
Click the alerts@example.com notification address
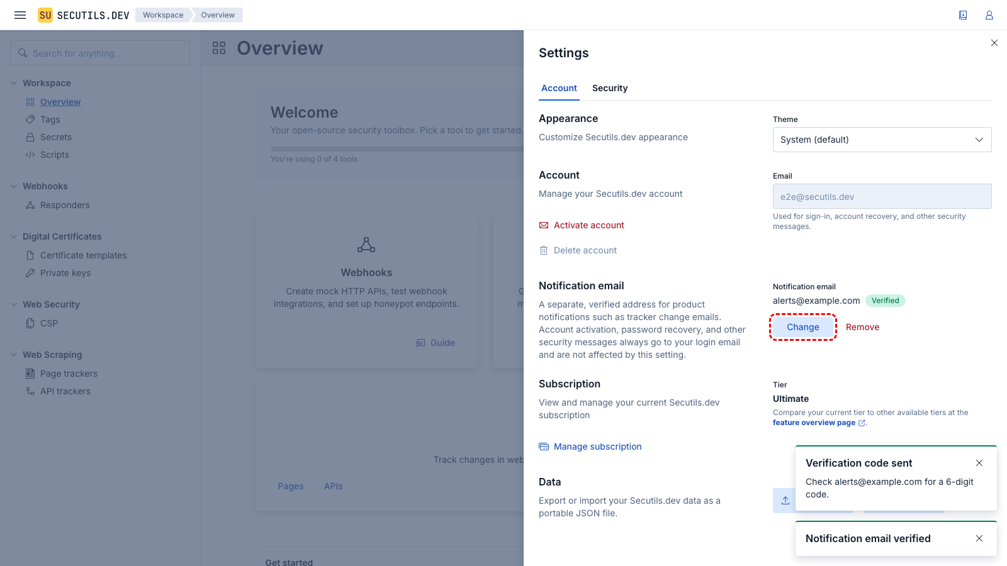[x=816, y=301]
